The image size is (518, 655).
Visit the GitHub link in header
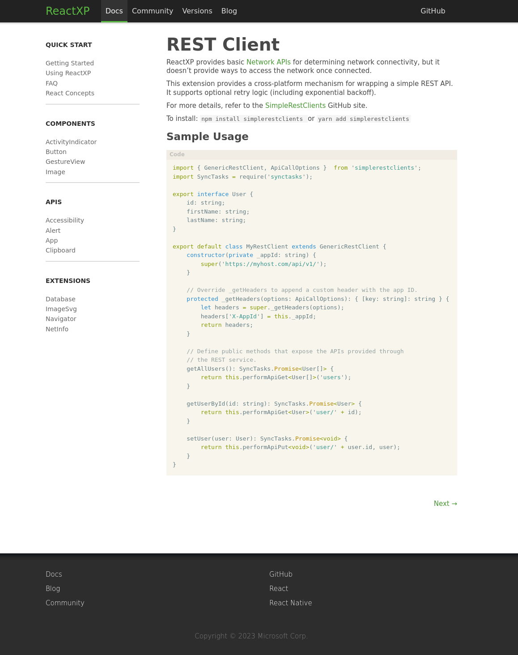433,11
